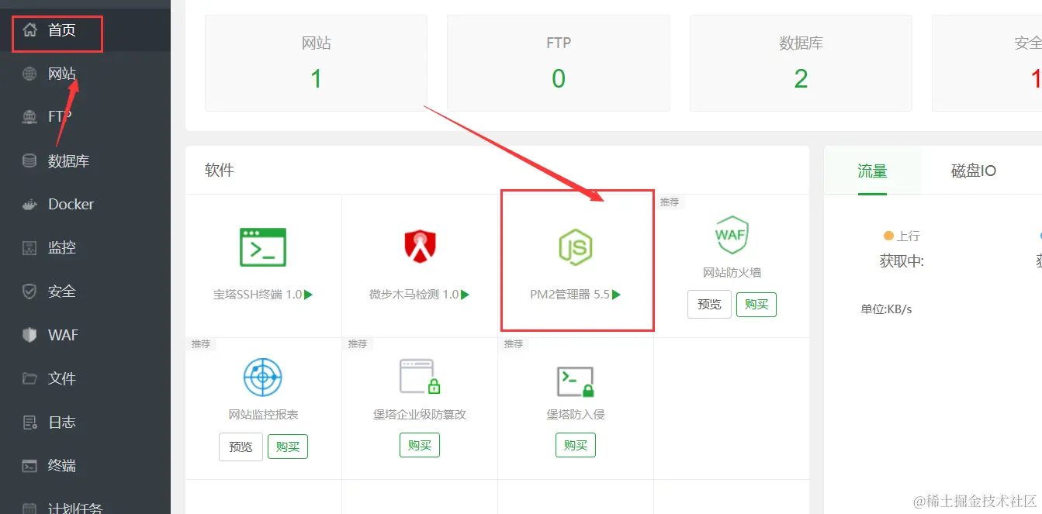The image size is (1042, 514).
Task: Click the play arrow after 微步木马检测 1.0
Action: coord(465,295)
